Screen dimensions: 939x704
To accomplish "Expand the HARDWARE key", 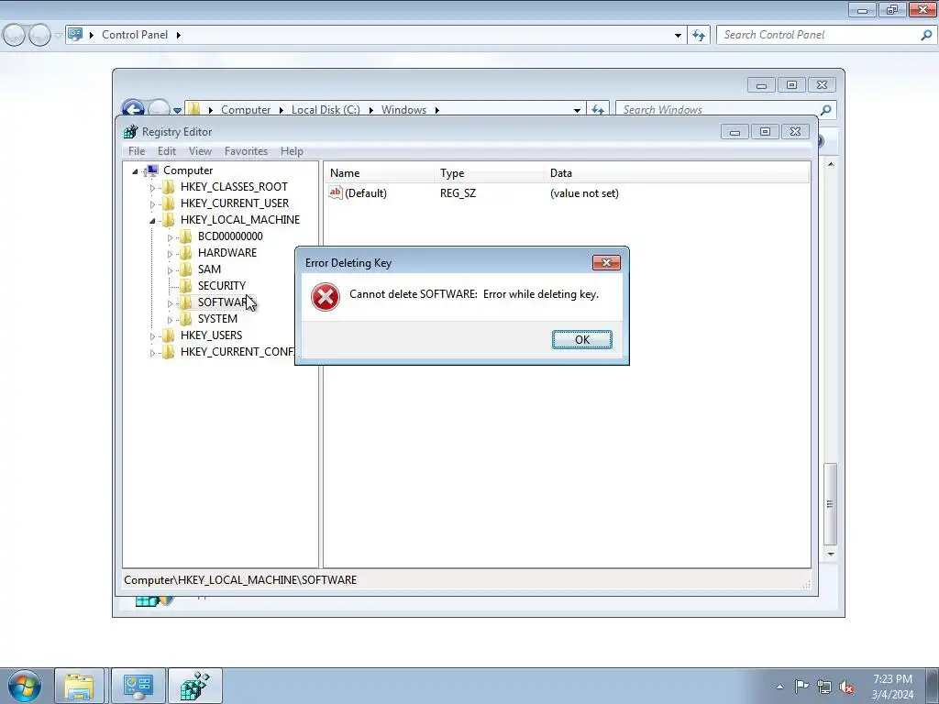I will click(x=170, y=254).
